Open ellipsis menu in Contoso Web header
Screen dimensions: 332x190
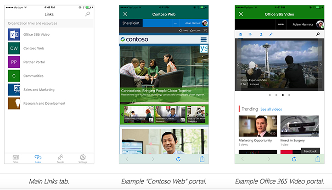[176, 23]
